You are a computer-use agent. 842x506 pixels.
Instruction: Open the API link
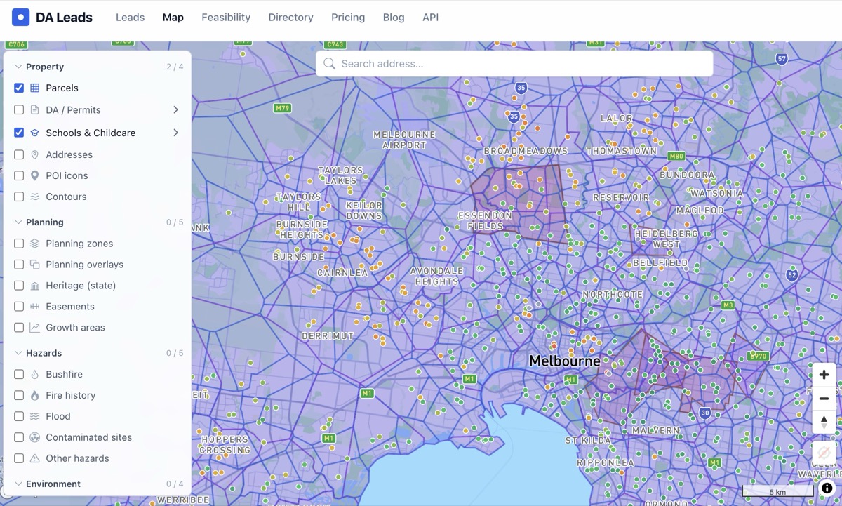[x=430, y=18]
